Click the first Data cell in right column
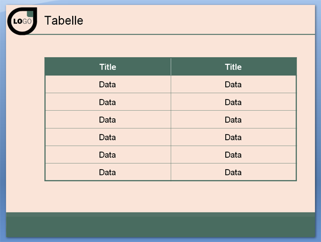 [234, 84]
